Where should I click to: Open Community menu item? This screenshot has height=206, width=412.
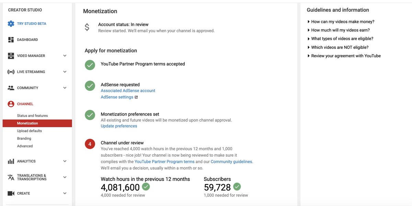click(x=27, y=88)
